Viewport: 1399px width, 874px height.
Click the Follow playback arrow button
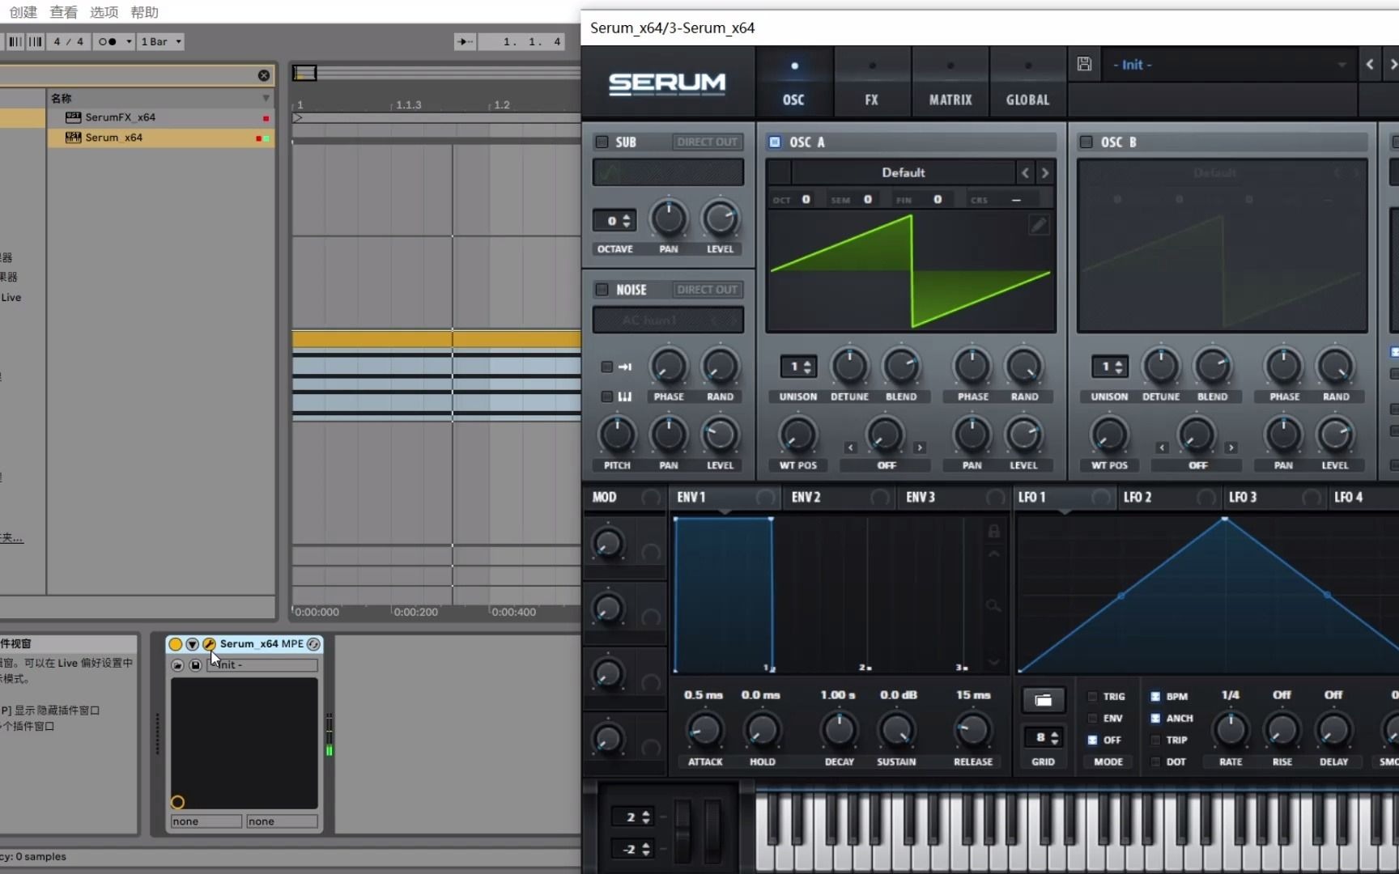point(465,41)
